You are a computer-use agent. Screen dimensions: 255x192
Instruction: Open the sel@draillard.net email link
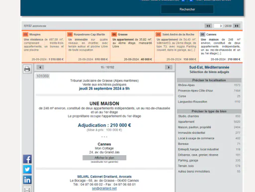[104, 189]
